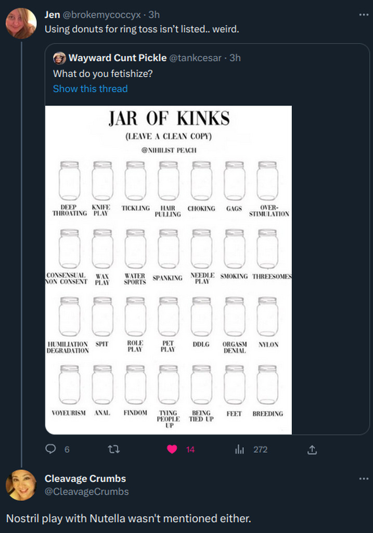Viewport: 373px width, 533px height.
Task: Open the more options menu on Cleavage Crumbs' tweet
Action: point(364,478)
